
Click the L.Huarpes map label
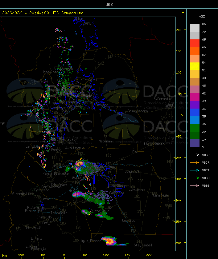tap(137, 189)
